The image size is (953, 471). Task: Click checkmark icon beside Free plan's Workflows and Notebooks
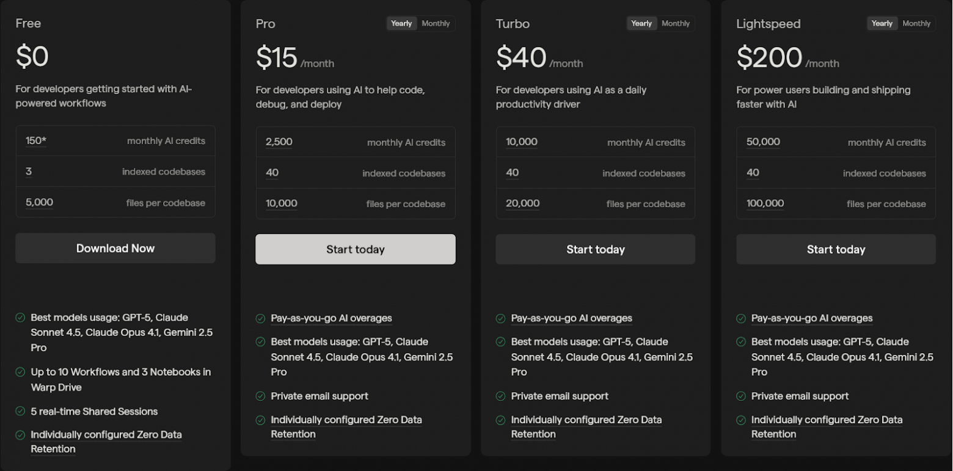[20, 372]
